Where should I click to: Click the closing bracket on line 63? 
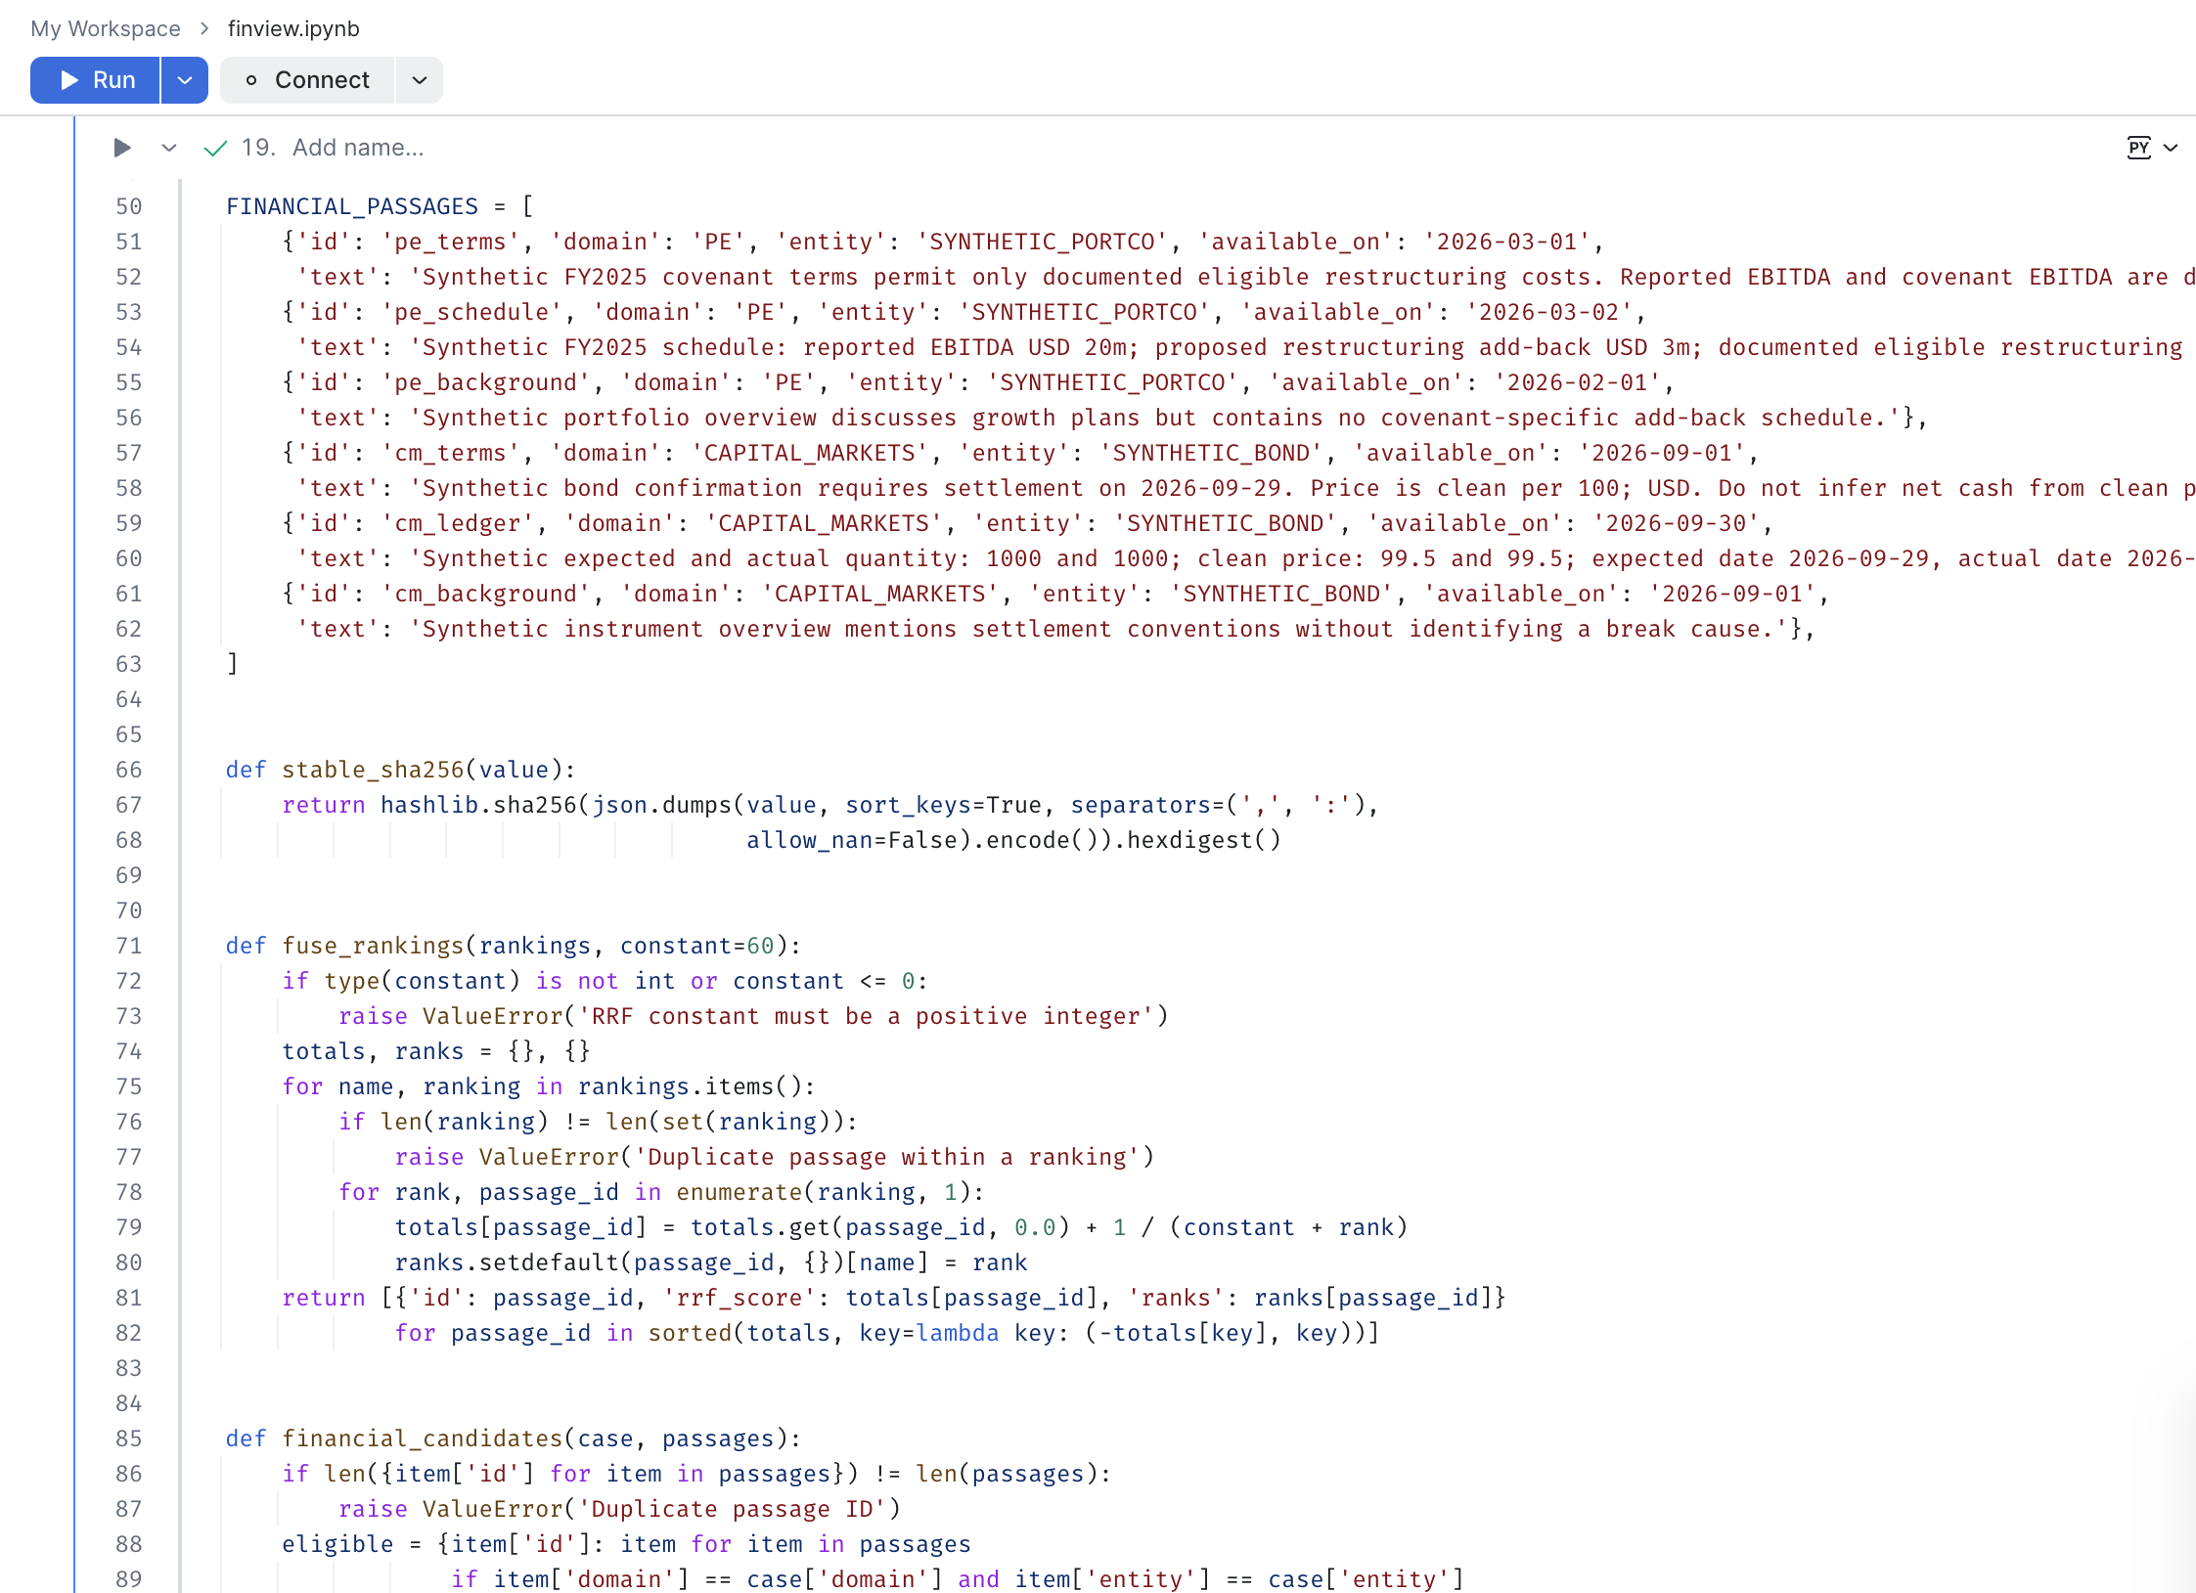233,664
